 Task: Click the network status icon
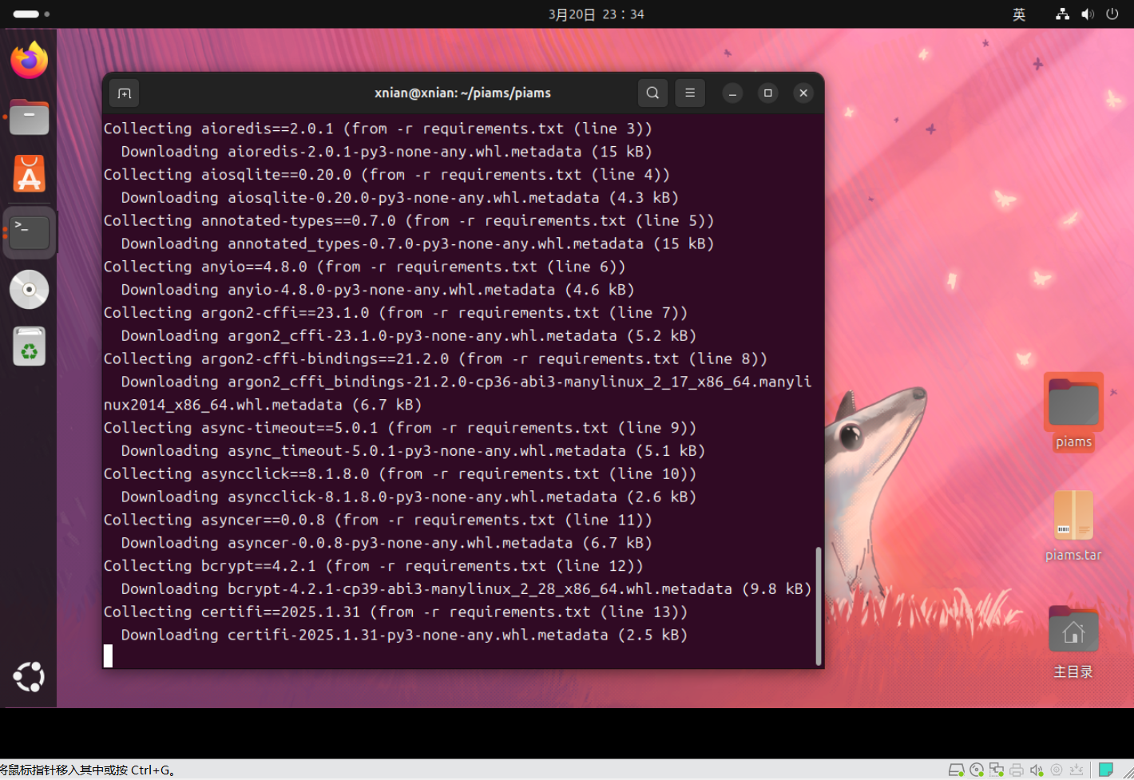click(1062, 14)
